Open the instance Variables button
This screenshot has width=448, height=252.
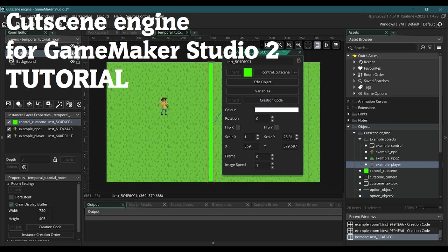tap(262, 91)
